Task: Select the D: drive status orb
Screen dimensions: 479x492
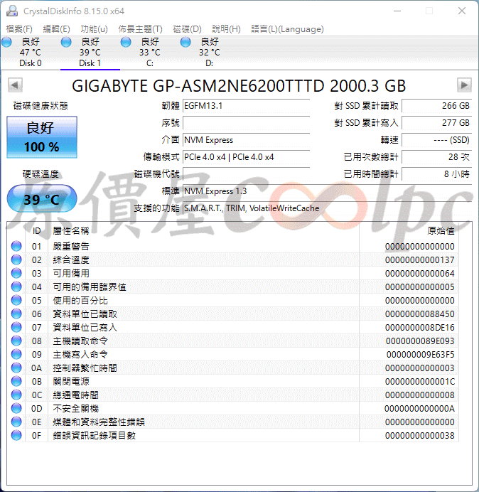Action: [186, 43]
